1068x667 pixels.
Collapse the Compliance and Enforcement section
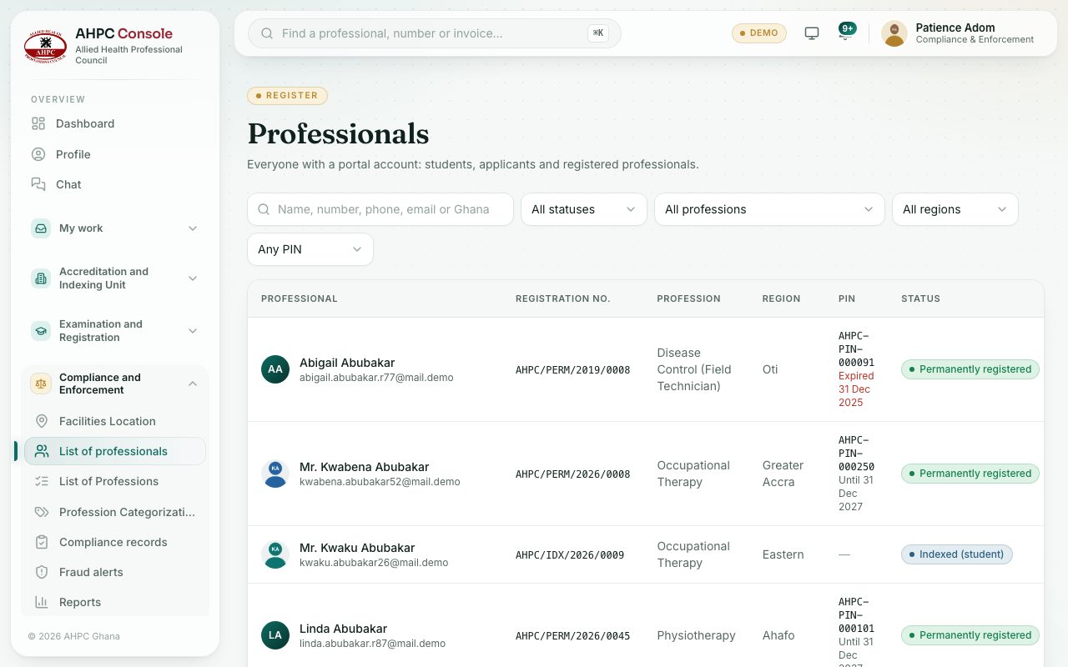115,384
